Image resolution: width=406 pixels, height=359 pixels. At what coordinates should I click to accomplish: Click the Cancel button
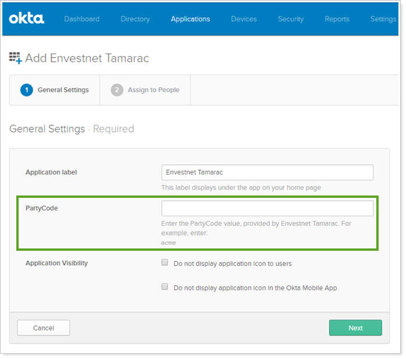point(44,328)
